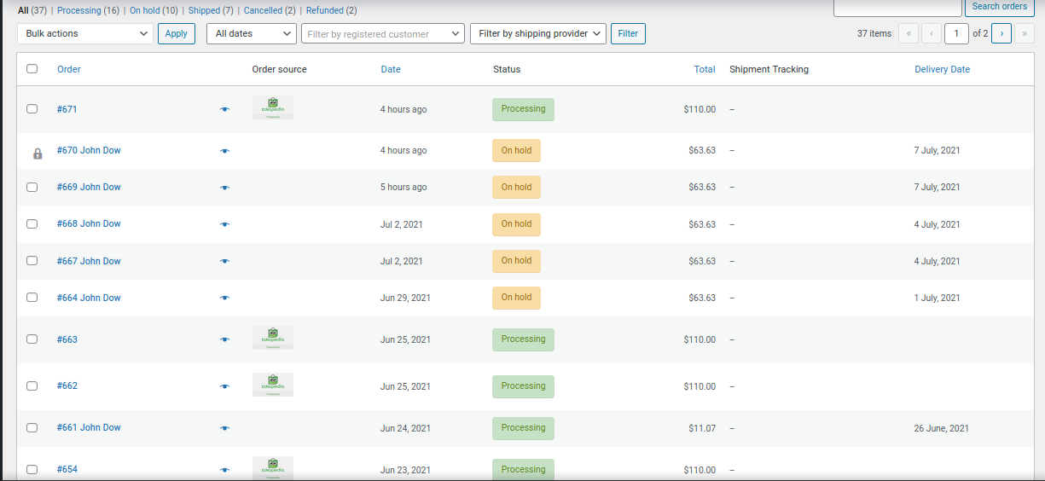Screen dimensions: 1045x481
Task: Click the last page double arrow
Action: click(1025, 33)
